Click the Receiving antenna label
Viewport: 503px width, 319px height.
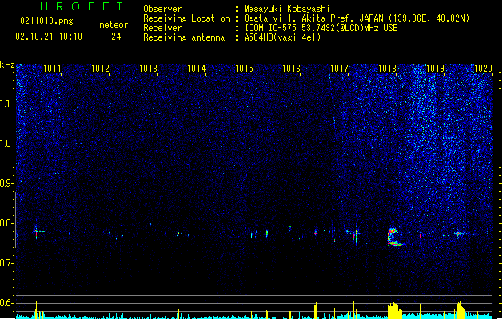184,37
